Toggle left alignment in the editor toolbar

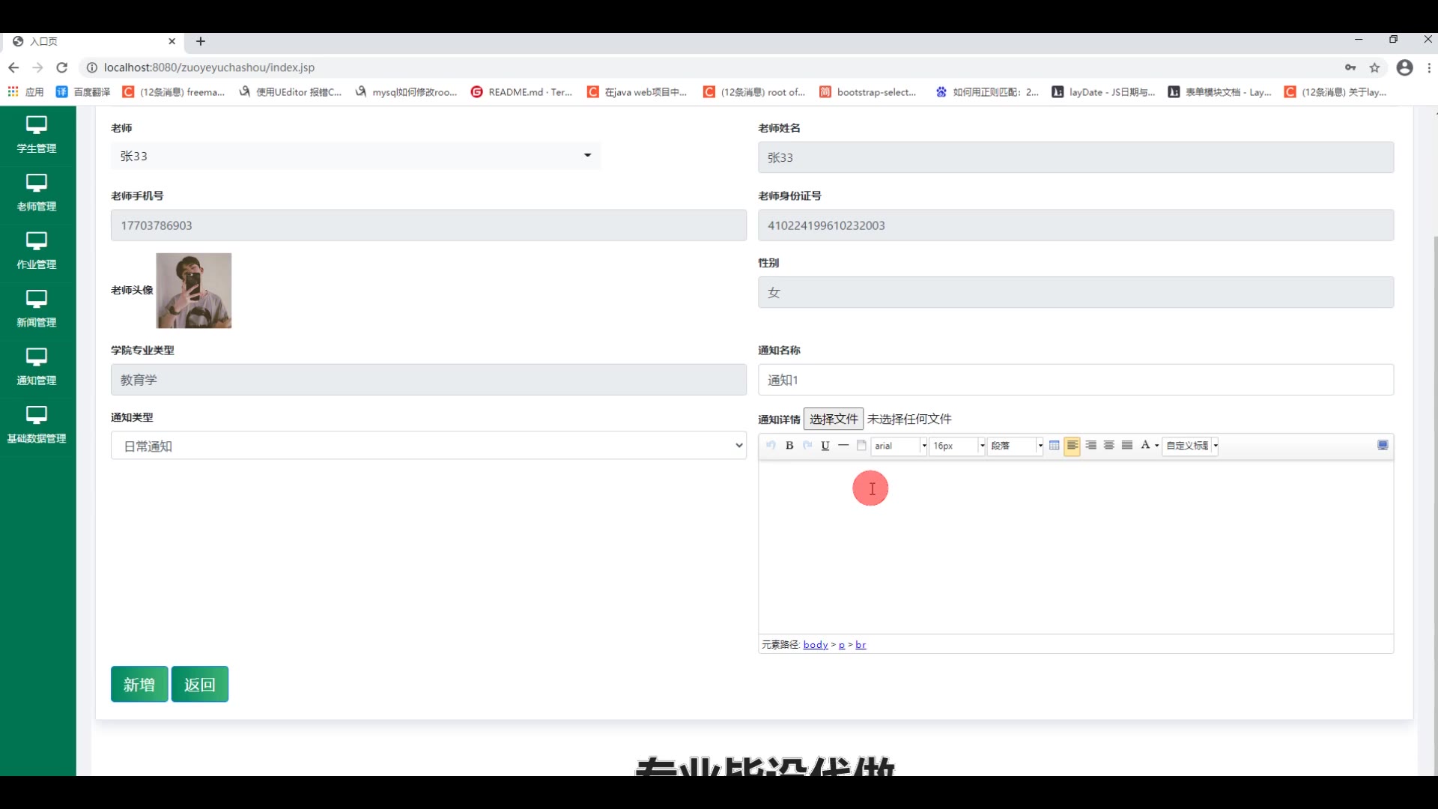tap(1073, 446)
